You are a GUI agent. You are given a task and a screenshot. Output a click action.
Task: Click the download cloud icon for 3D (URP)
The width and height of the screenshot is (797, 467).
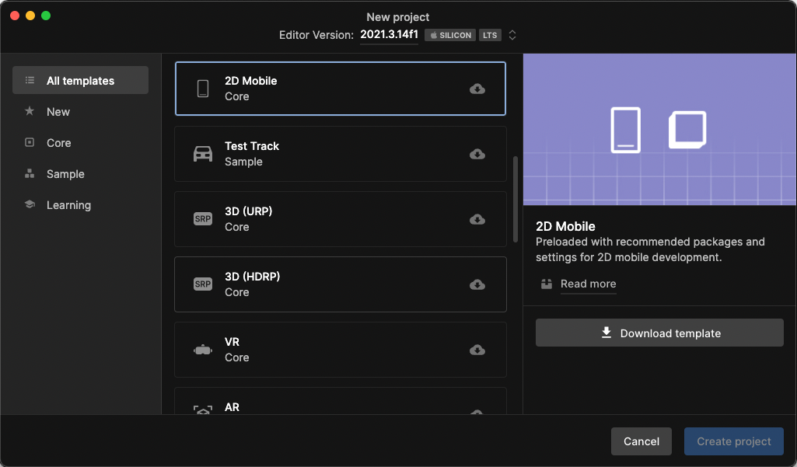point(477,219)
